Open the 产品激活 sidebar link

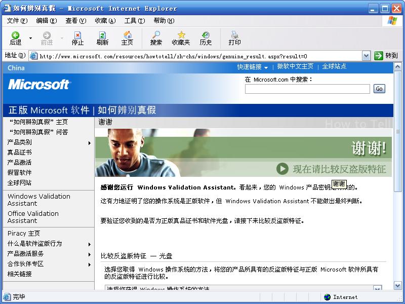pos(19,162)
